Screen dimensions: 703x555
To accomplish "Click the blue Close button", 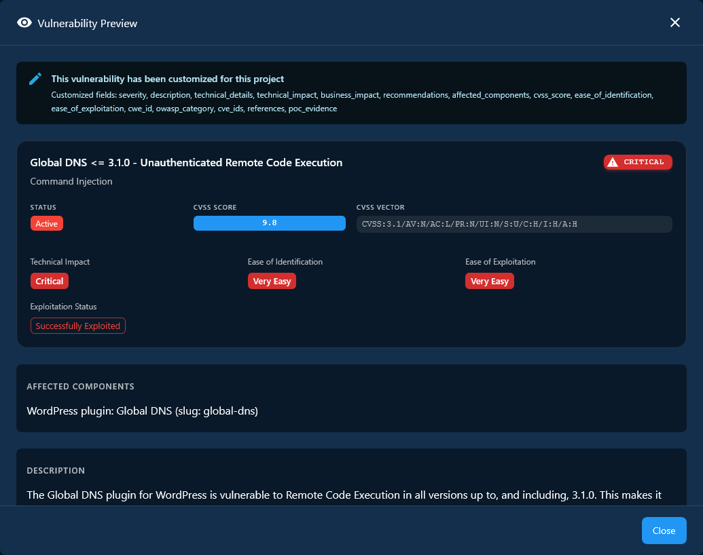I will click(664, 531).
